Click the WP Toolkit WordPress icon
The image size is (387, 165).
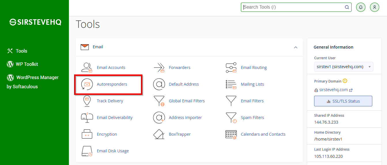coord(10,64)
